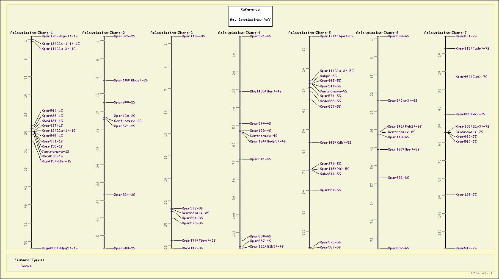
Task: Open the Aelongissima-Zhang-1 map title
Action: click(31, 33)
